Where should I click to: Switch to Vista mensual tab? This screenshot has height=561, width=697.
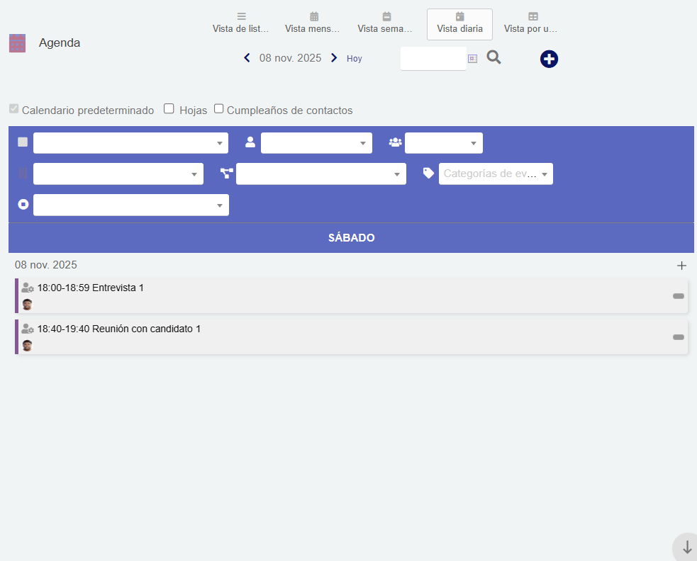click(313, 23)
